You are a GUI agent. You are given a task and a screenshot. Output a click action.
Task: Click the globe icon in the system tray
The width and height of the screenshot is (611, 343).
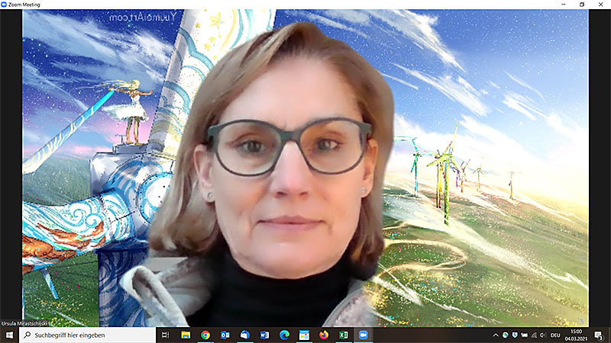click(x=505, y=335)
